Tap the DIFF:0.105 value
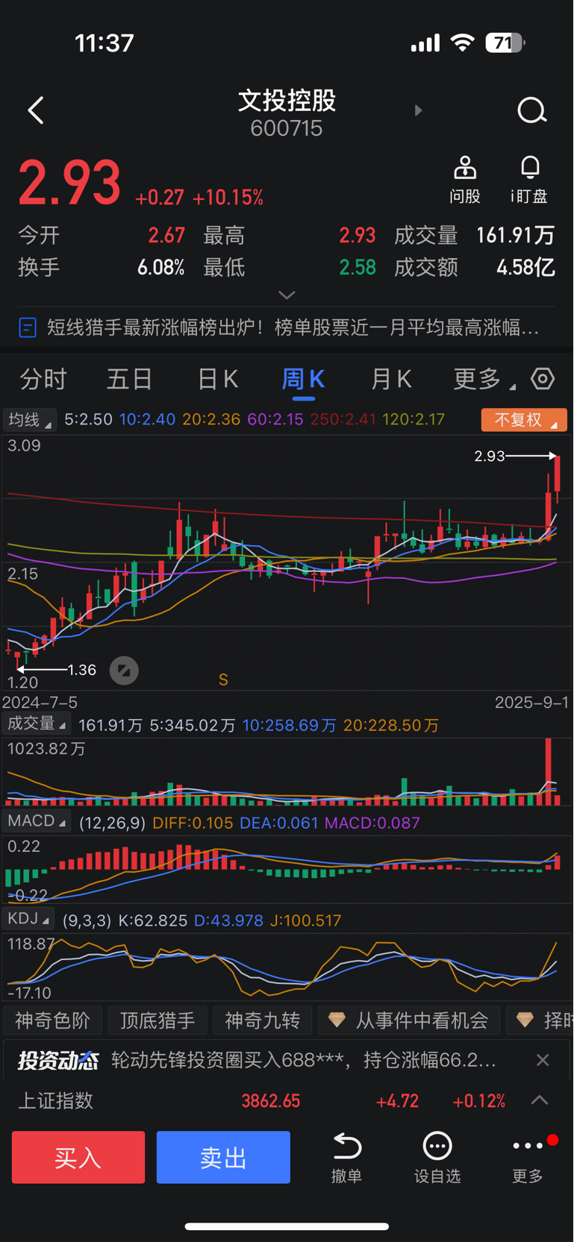This screenshot has width=574, height=1242. click(x=193, y=823)
